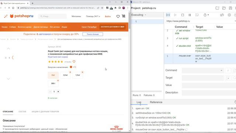Switch to Reference tab
This screenshot has width=236, height=133.
click(156, 102)
